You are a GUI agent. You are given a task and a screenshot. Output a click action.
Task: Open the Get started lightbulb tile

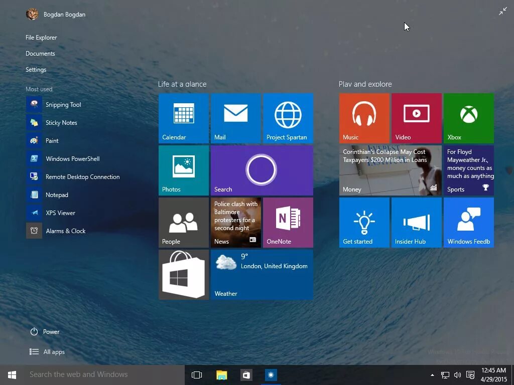pos(364,222)
